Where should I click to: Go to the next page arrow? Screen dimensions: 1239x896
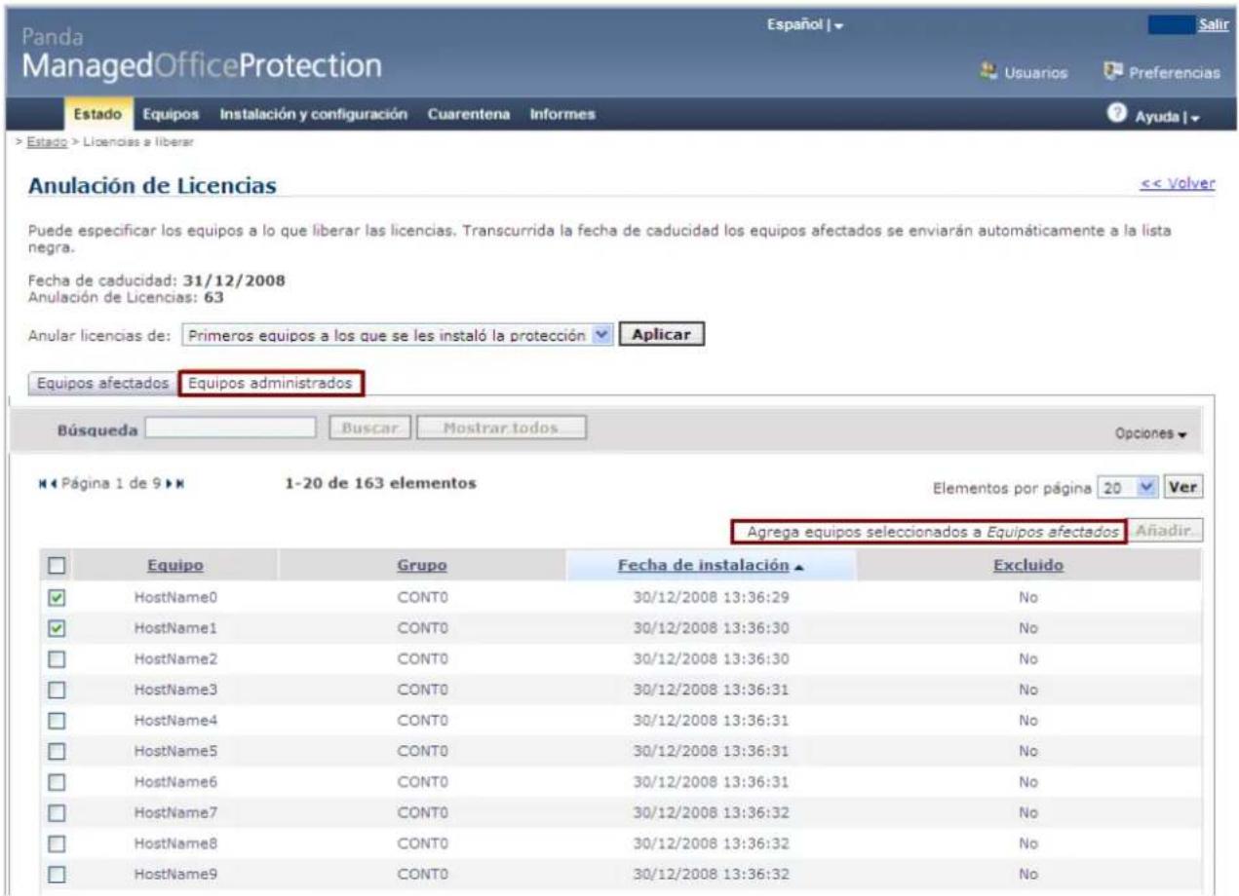tap(170, 485)
